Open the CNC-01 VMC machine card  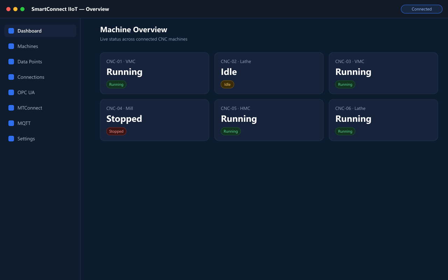[x=154, y=73]
